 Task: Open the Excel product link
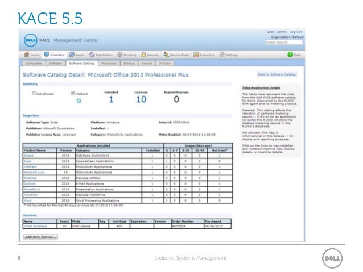27,161
